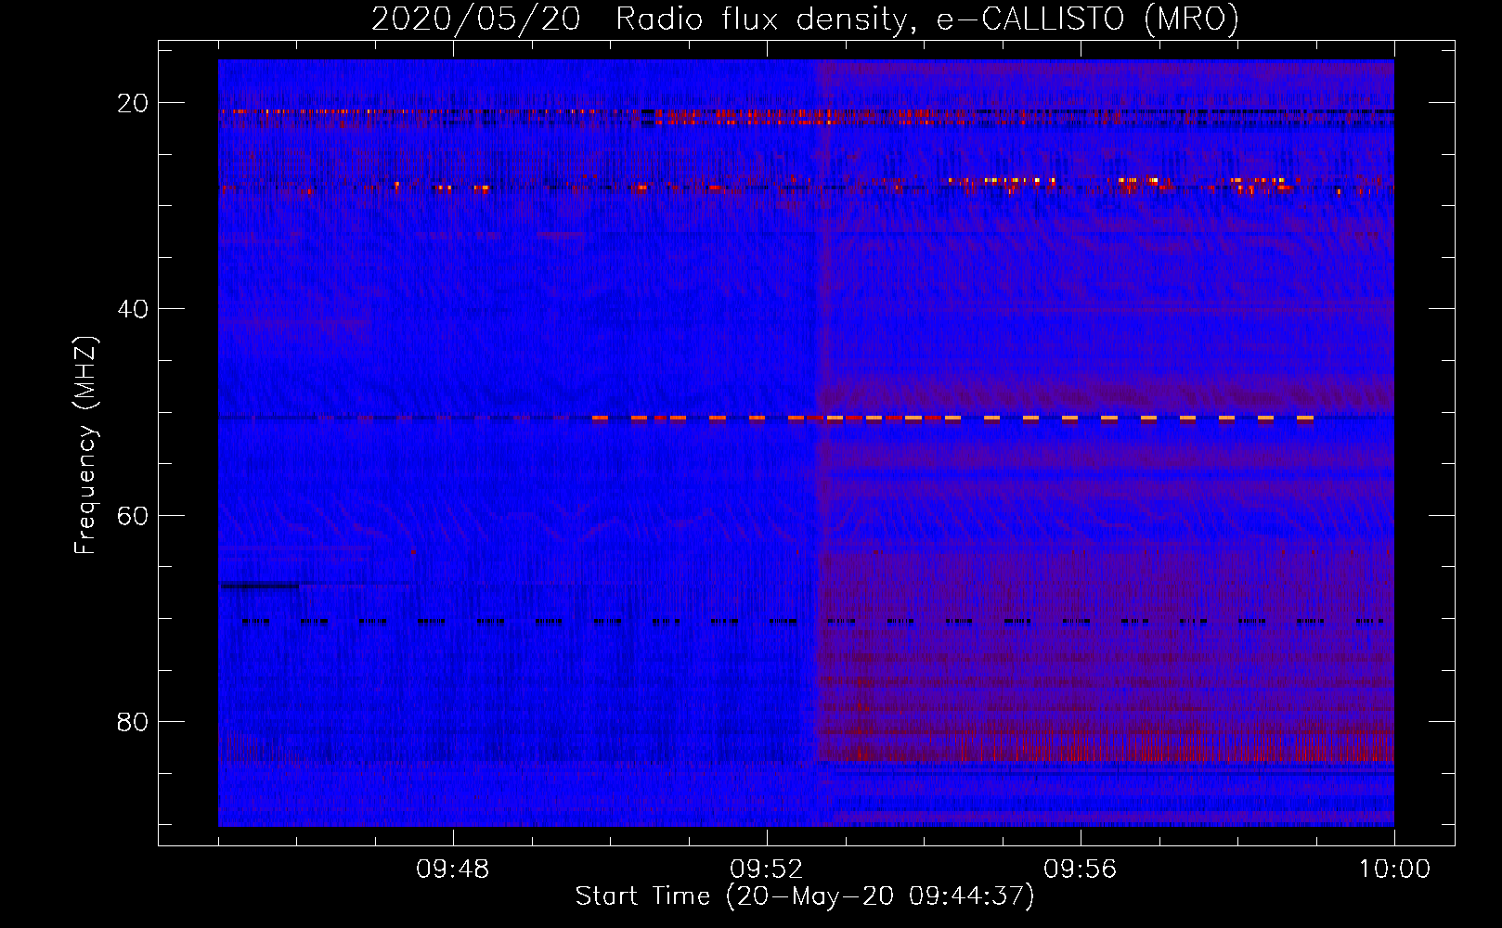Click the 'Start Time (20-May-20 09:44:37)' label

[805, 896]
